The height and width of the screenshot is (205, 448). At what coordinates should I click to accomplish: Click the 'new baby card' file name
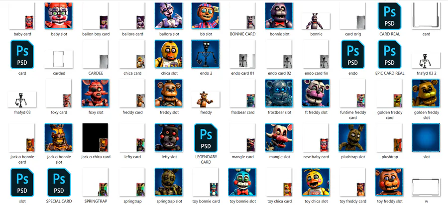[x=316, y=157]
